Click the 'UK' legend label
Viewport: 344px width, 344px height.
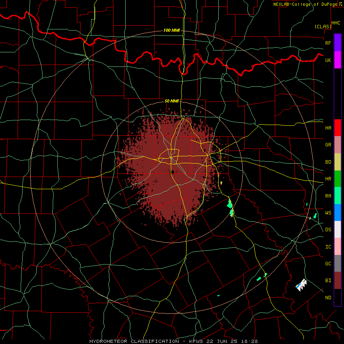pos(328,60)
